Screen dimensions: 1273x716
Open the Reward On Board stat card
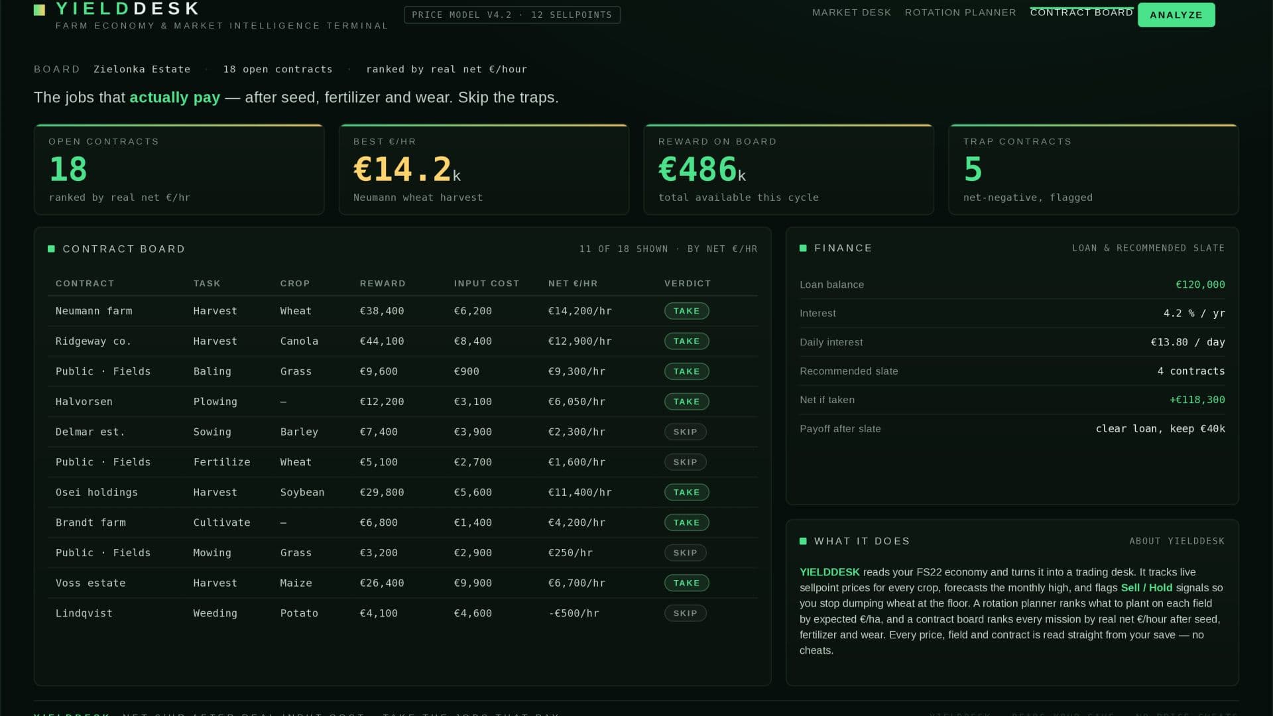click(789, 169)
